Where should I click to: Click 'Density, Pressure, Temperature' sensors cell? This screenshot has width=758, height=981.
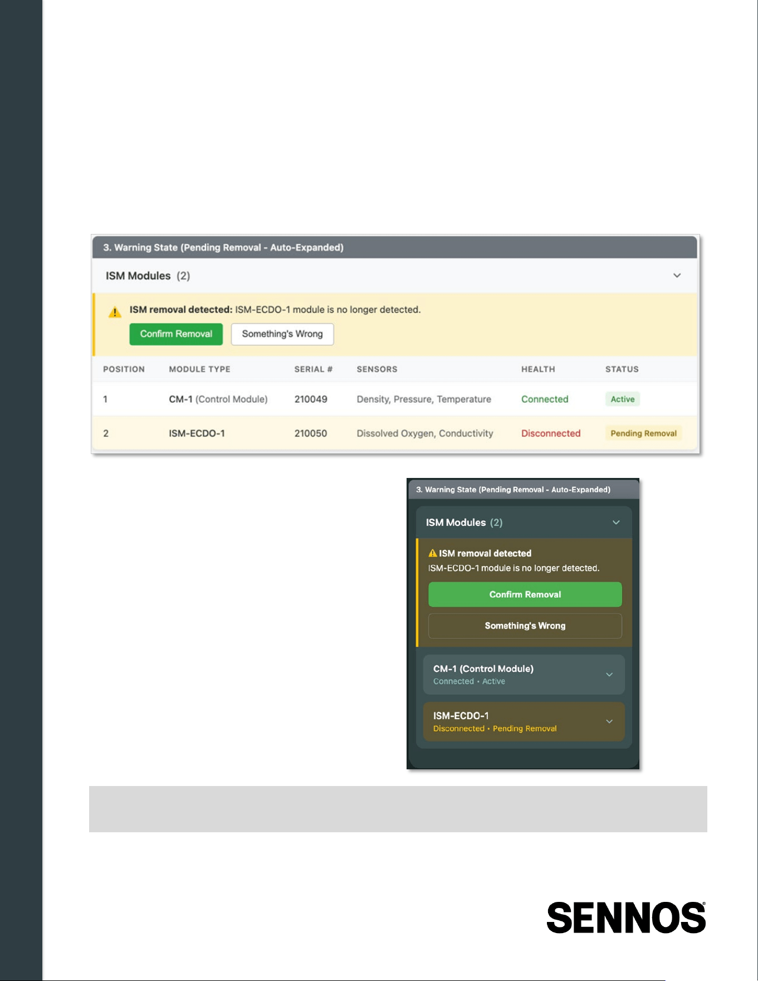pyautogui.click(x=424, y=399)
